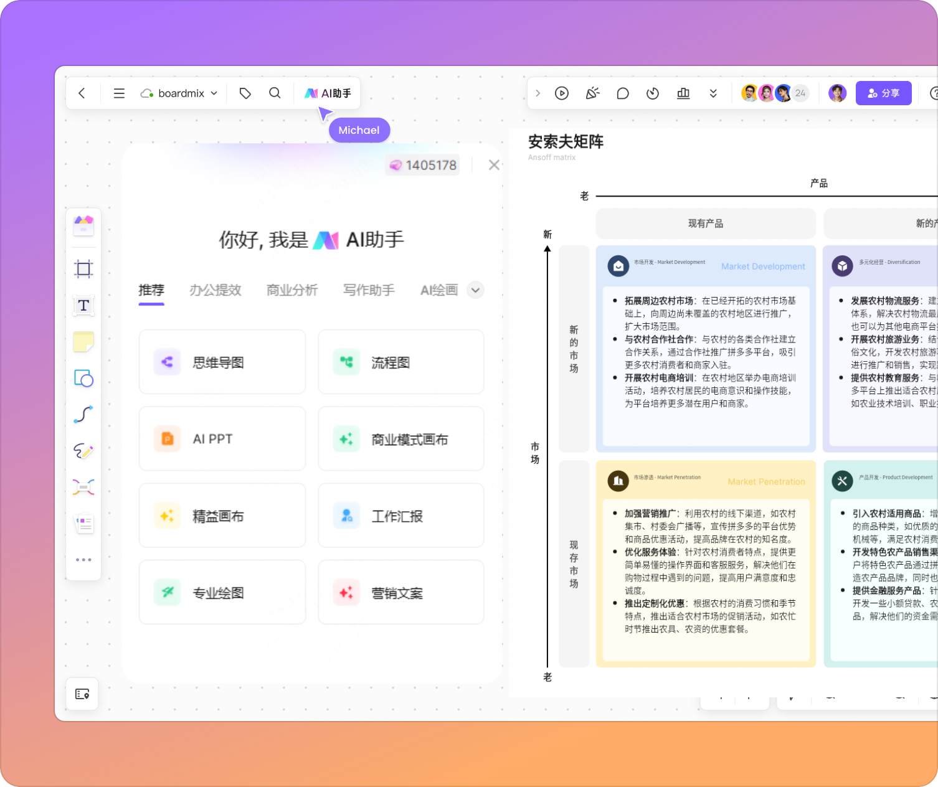The width and height of the screenshot is (938, 787).
Task: Select the Mind map tool
Action: click(83, 487)
